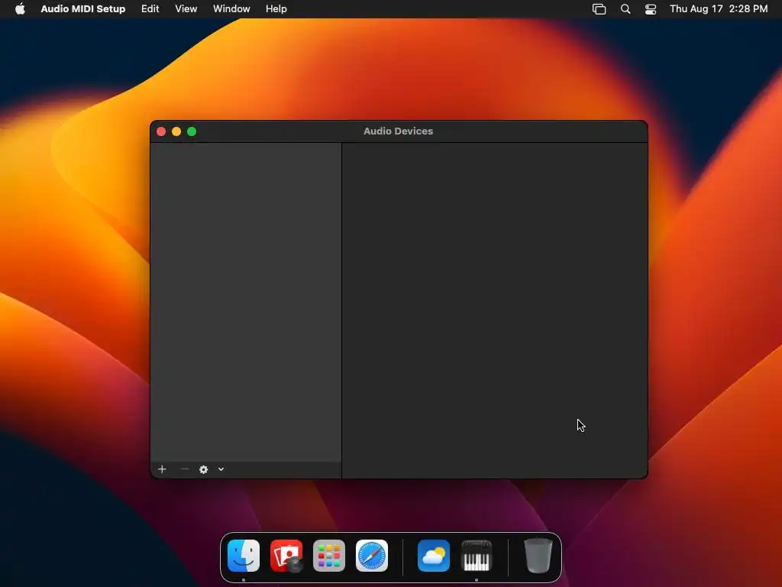Click Audio MIDI Setup piano icon in Dock
This screenshot has height=587, width=782.
pyautogui.click(x=477, y=556)
